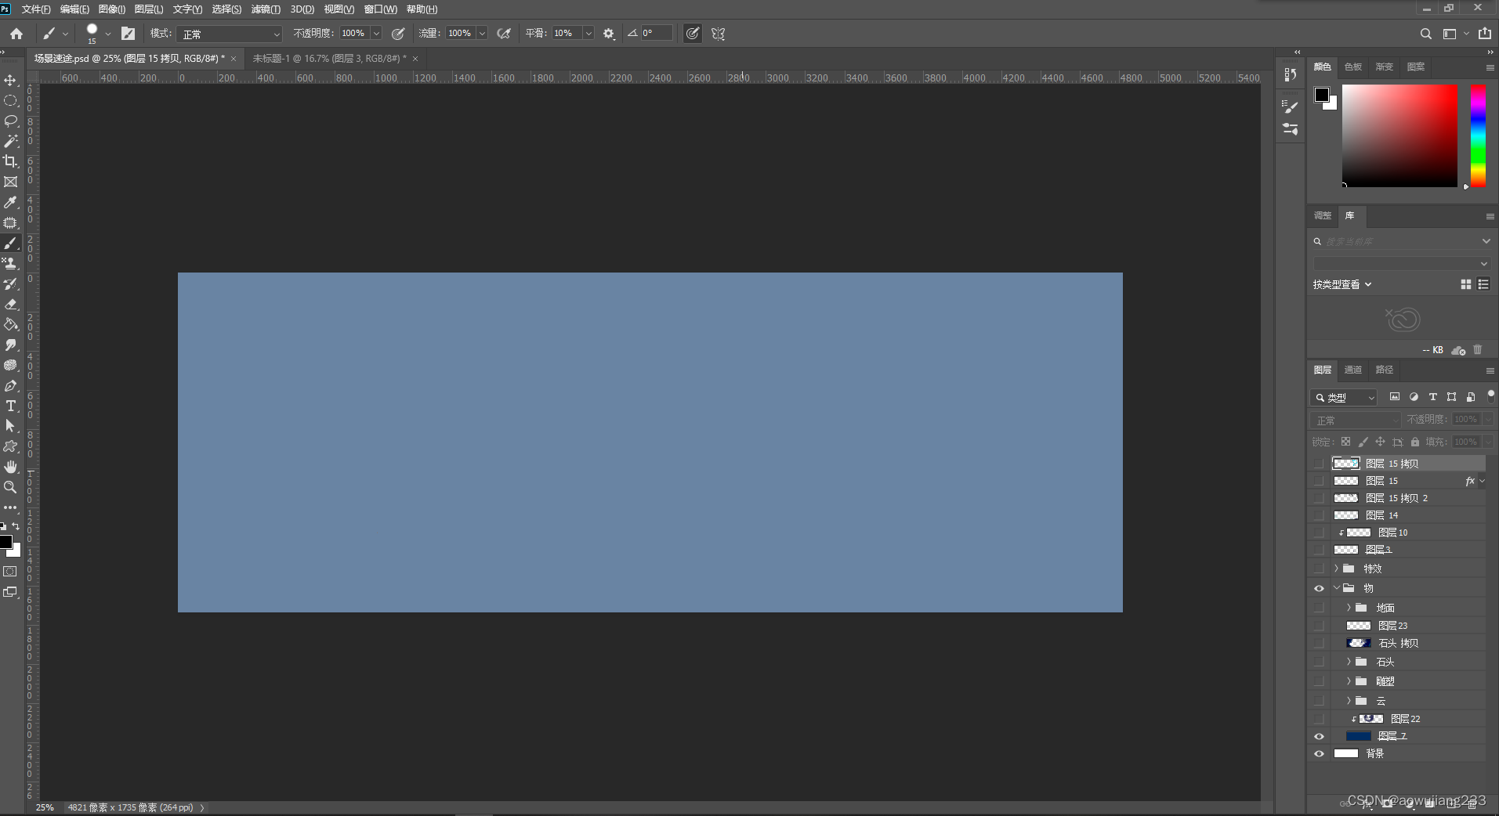Open 按类型查看 dropdown
This screenshot has width=1499, height=816.
click(x=1342, y=284)
